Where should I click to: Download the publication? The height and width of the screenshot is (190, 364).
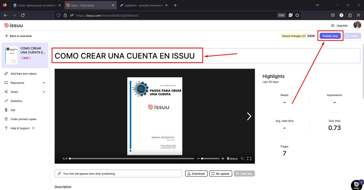coord(196,174)
